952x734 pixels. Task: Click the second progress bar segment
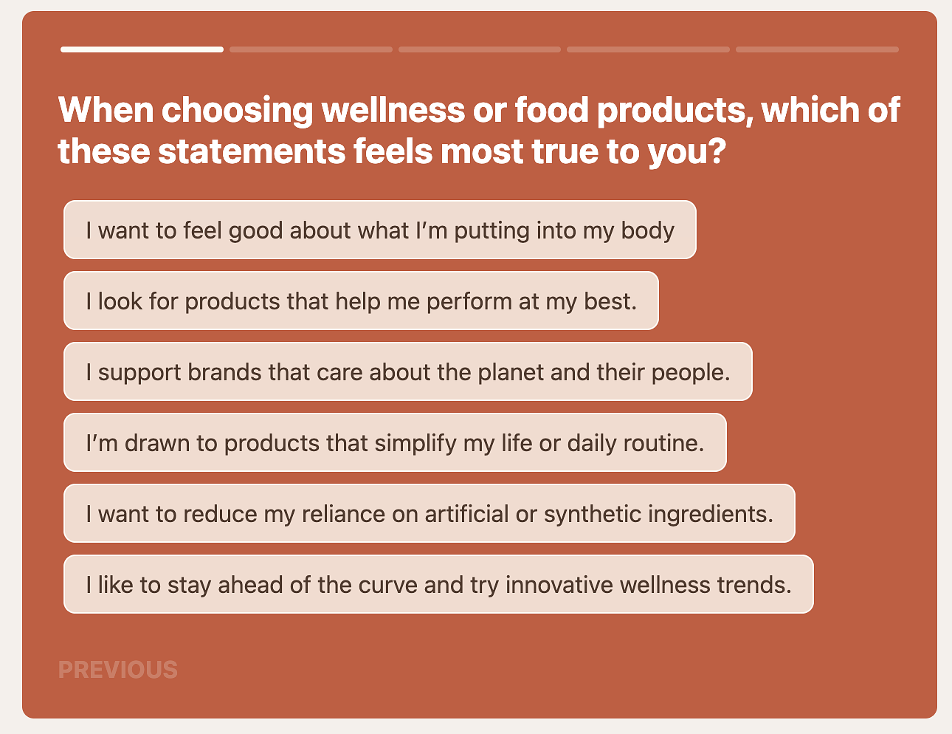click(x=311, y=49)
